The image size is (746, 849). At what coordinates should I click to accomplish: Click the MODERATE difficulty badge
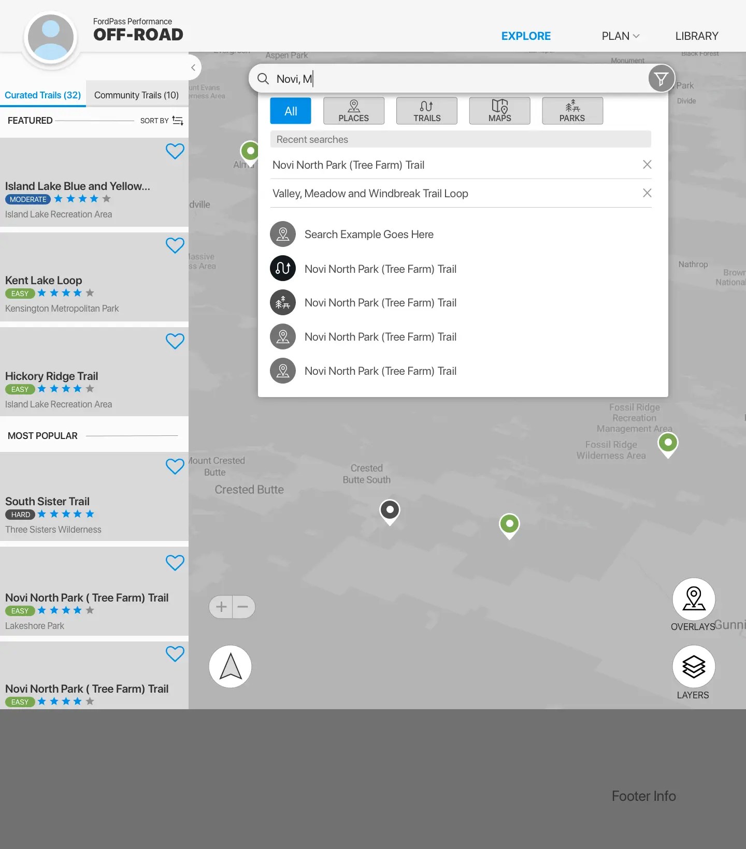point(28,199)
